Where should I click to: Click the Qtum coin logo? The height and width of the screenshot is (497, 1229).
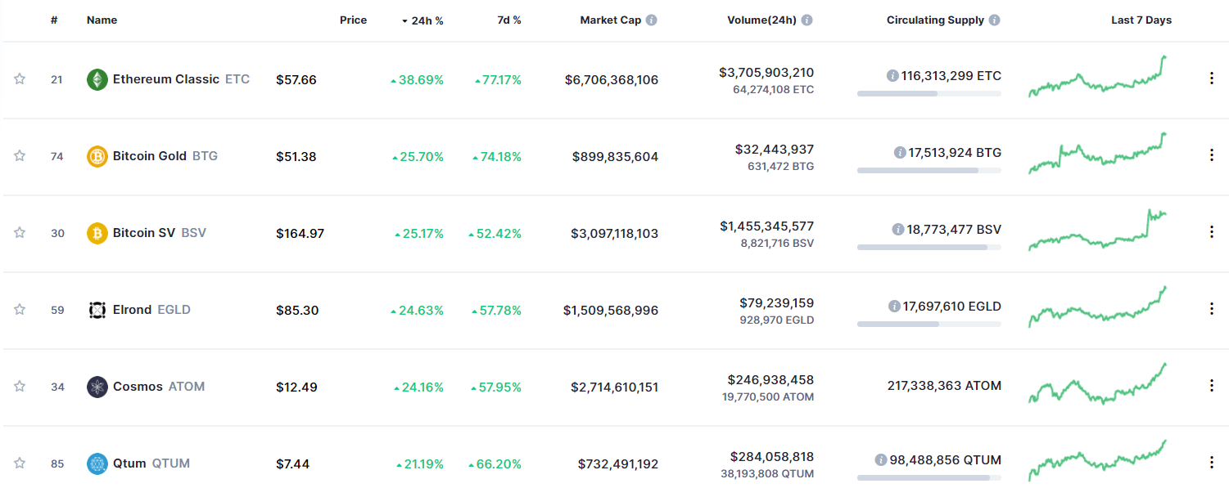97,463
